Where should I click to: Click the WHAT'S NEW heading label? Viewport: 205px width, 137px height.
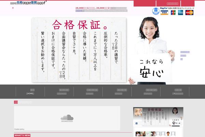22,135
